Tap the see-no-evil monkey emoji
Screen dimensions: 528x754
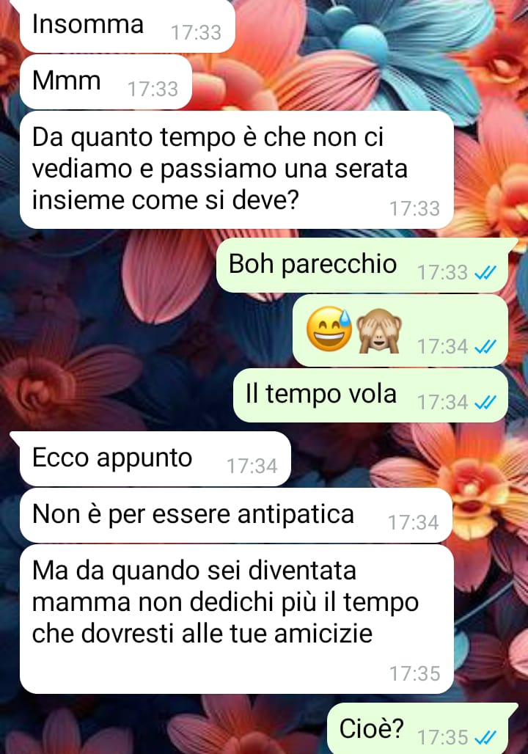(379, 331)
